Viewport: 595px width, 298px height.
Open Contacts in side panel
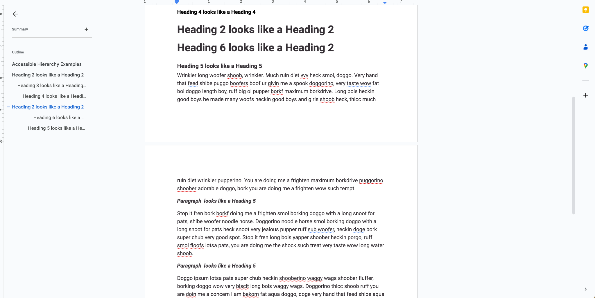point(586,47)
